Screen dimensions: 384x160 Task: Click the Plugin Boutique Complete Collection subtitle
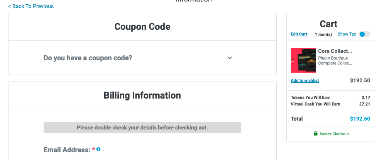335,61
